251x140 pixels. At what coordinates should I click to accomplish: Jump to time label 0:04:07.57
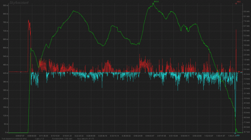[x=20, y=135]
